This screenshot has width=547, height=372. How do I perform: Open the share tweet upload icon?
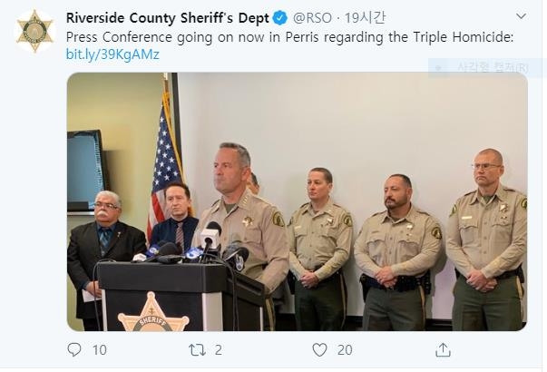click(443, 349)
